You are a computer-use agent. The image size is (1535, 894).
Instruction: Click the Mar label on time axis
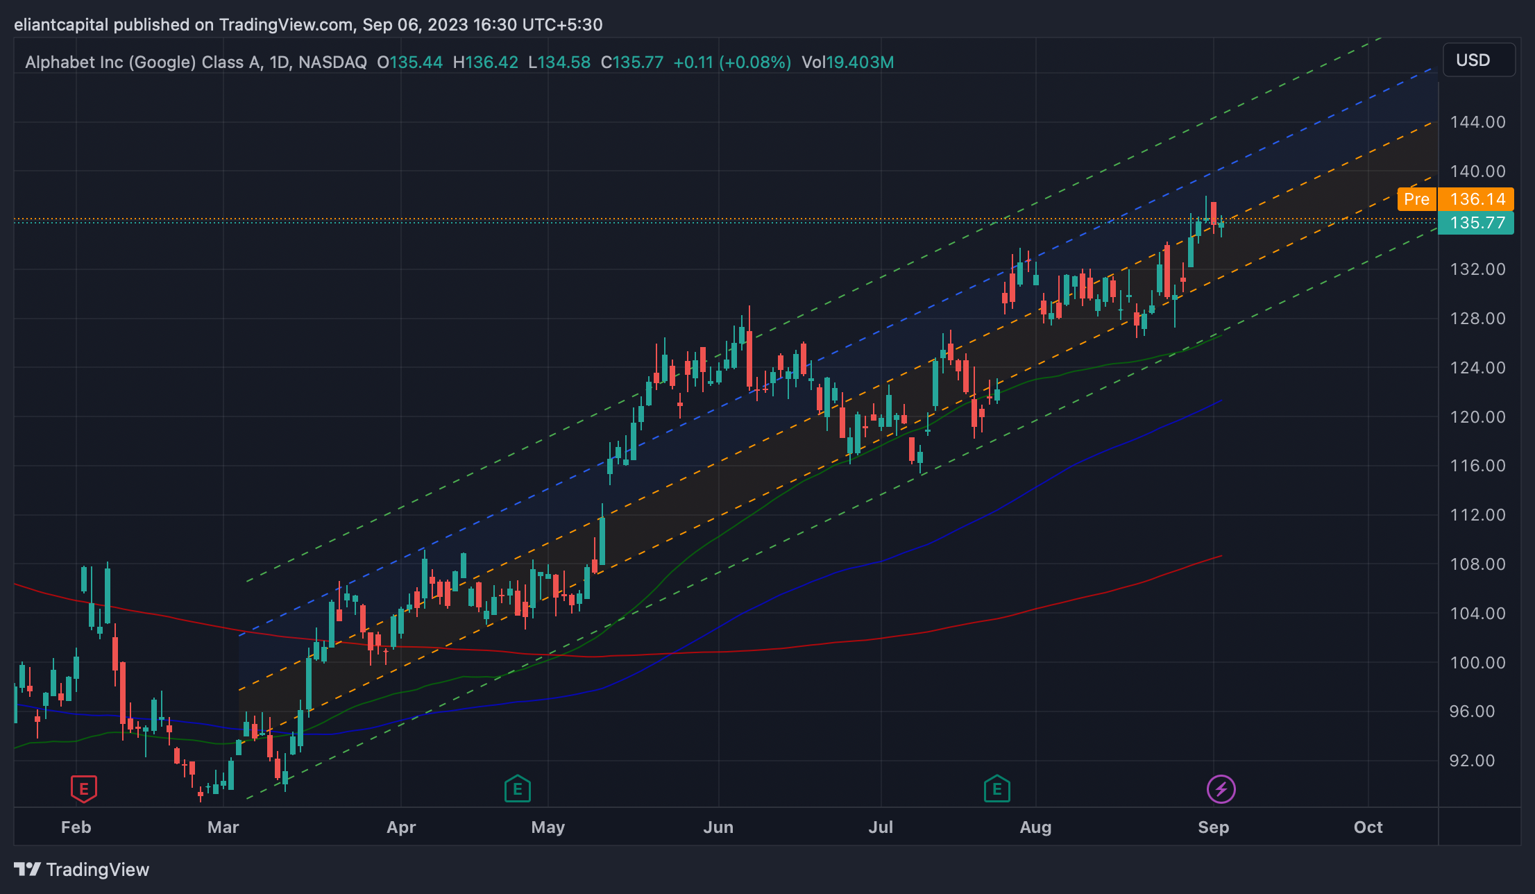coord(223,827)
